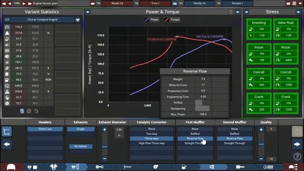304x171 pixels.
Task: Toggle the Power legend series
Action: point(152,19)
